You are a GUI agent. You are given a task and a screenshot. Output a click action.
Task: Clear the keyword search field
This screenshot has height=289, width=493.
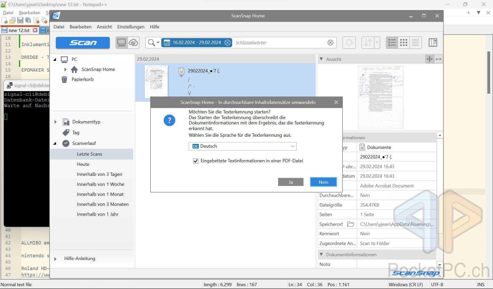coord(330,42)
